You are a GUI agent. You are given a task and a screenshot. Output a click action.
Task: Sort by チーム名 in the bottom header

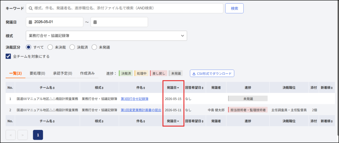[x=47, y=121]
